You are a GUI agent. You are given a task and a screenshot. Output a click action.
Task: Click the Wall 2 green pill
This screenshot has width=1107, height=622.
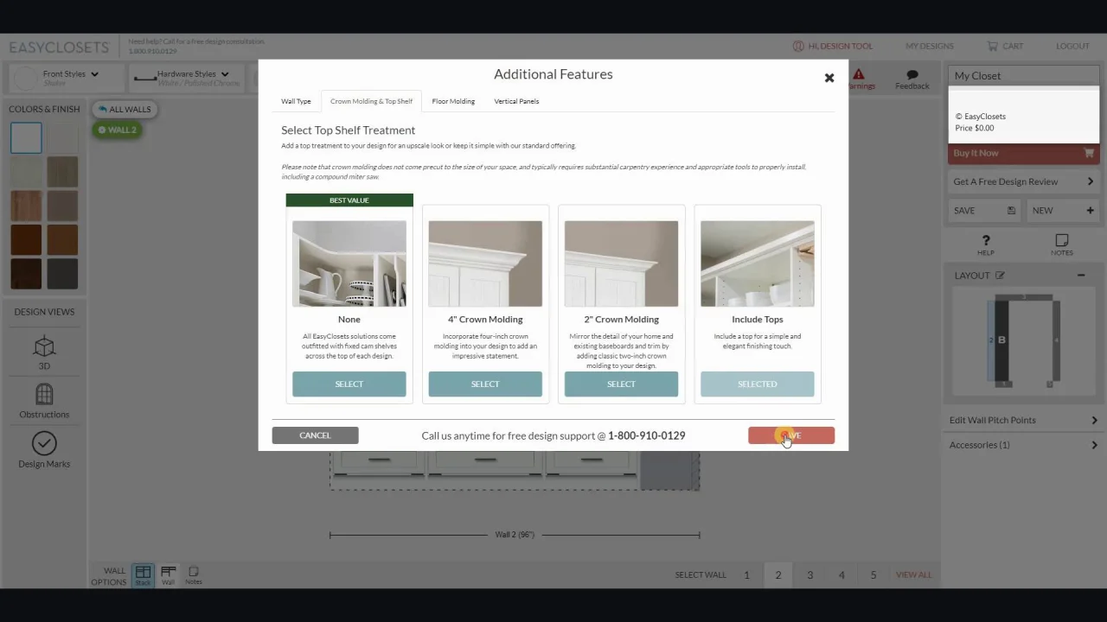[117, 130]
